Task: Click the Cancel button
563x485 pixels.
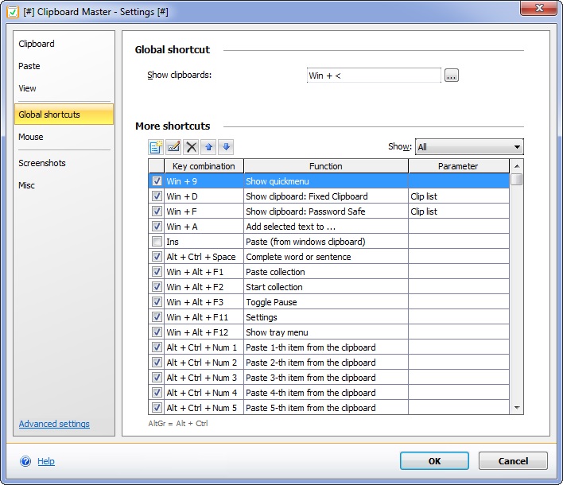Action: (513, 460)
